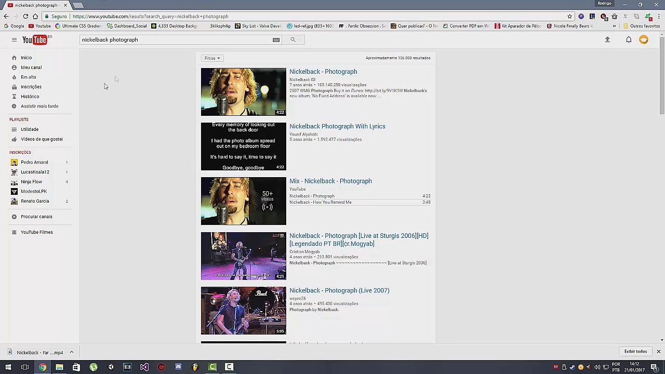Open Task View on the taskbar
The image size is (665, 374).
click(x=25, y=367)
